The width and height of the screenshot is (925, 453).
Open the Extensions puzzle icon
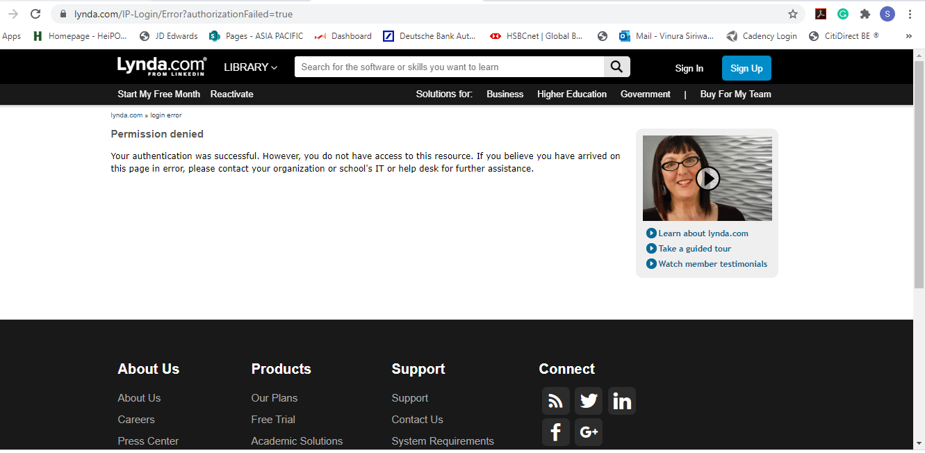(865, 14)
